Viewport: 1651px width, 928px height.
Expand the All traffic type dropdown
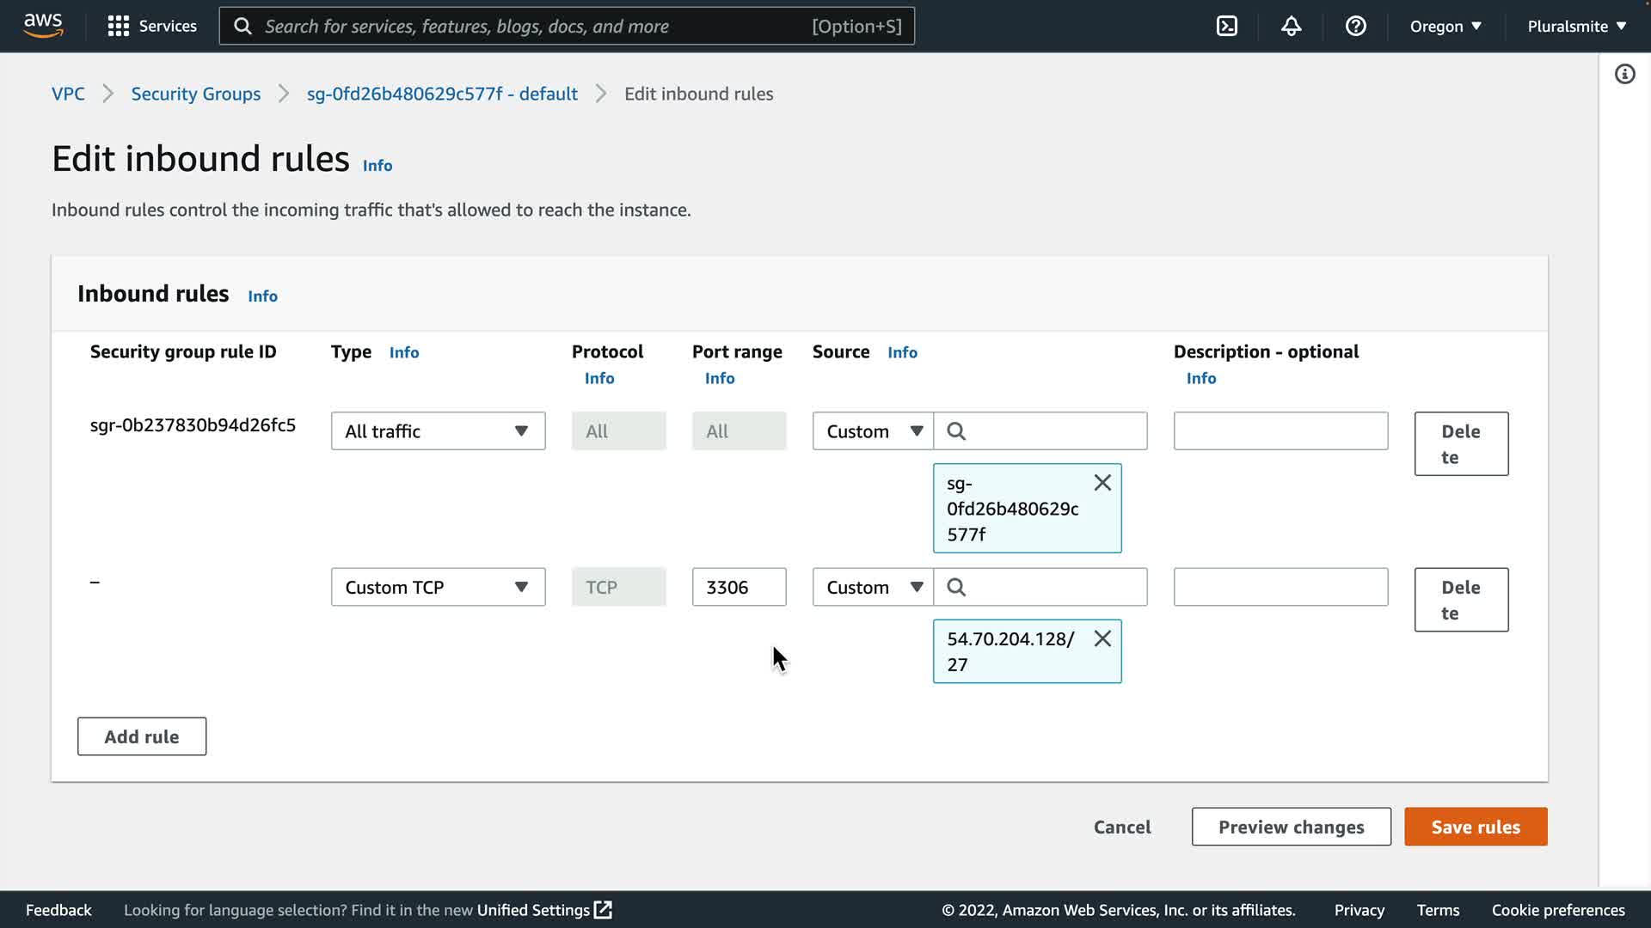coord(438,430)
